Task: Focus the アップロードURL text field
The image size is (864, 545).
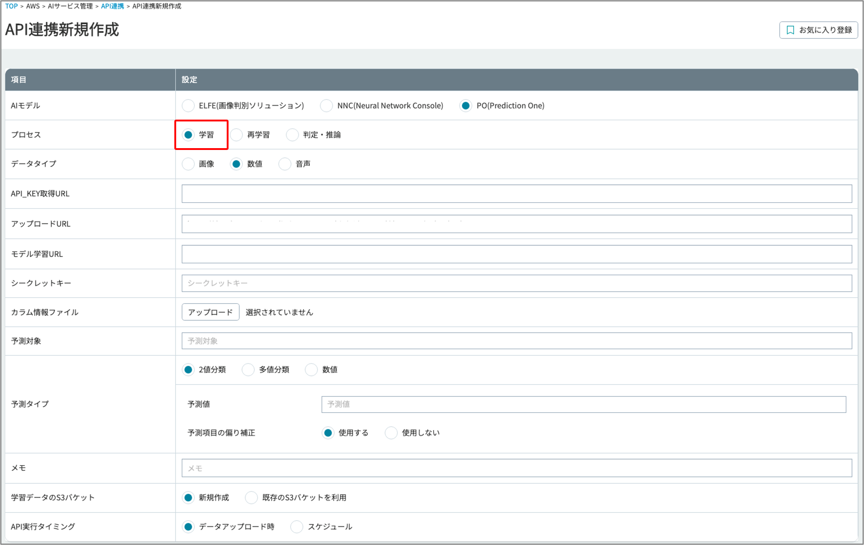Action: click(x=516, y=224)
